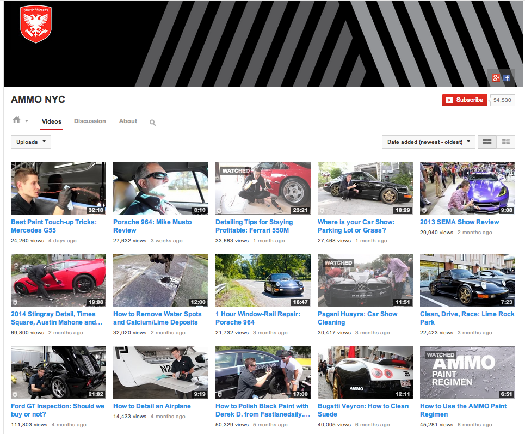Viewport: 525px width, 434px height.
Task: Click the AMMO NYC red shield logo
Action: (36, 24)
